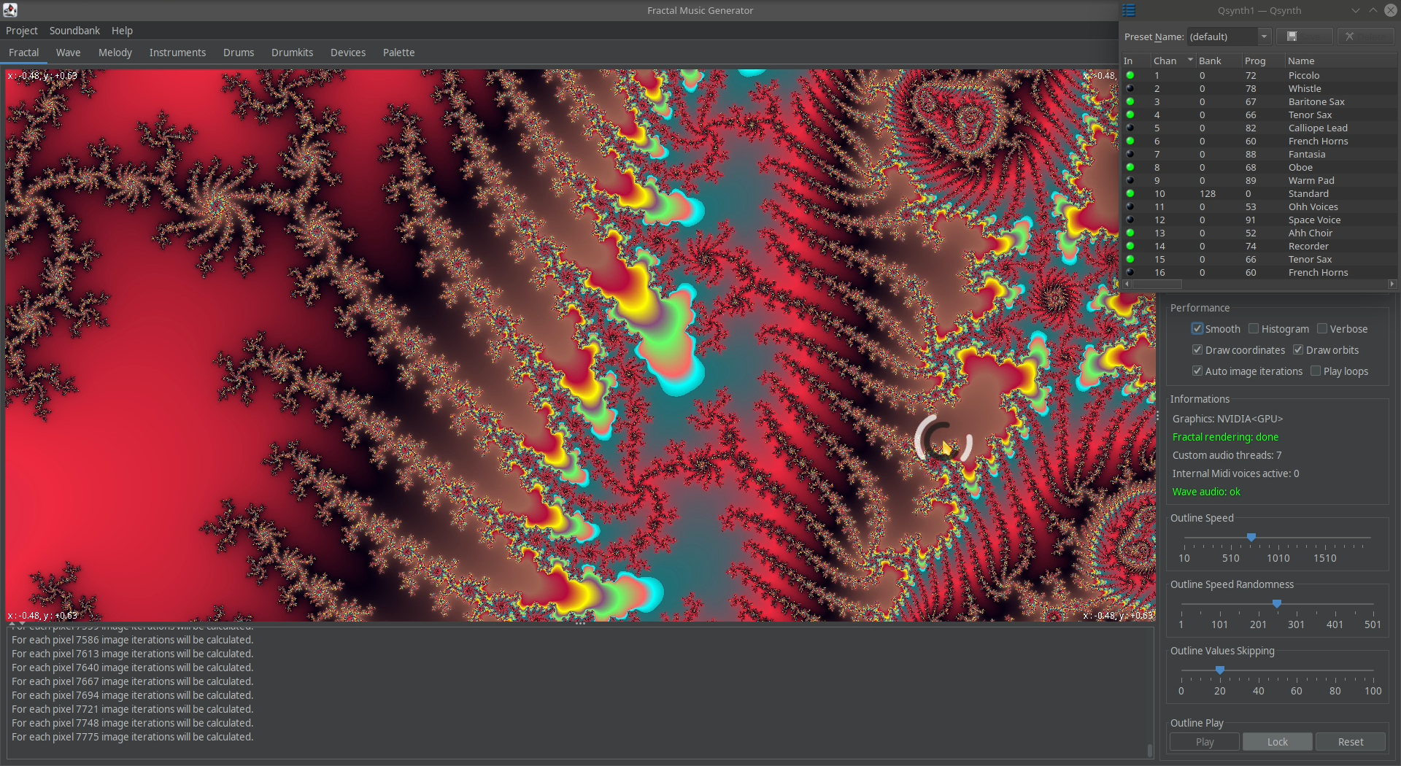Click the 'Fractal rendering: done' status text
This screenshot has width=1401, height=766.
coord(1225,437)
